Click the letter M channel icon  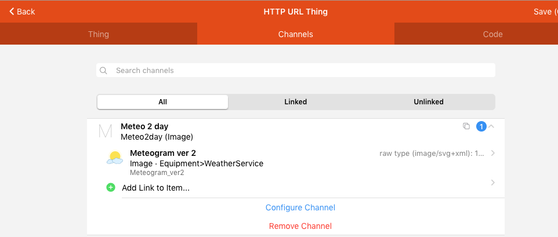(105, 132)
